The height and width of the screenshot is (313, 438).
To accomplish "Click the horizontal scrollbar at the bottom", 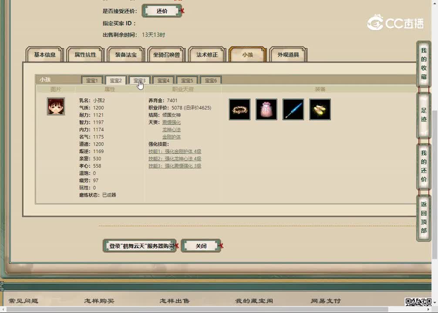I will pos(197,310).
